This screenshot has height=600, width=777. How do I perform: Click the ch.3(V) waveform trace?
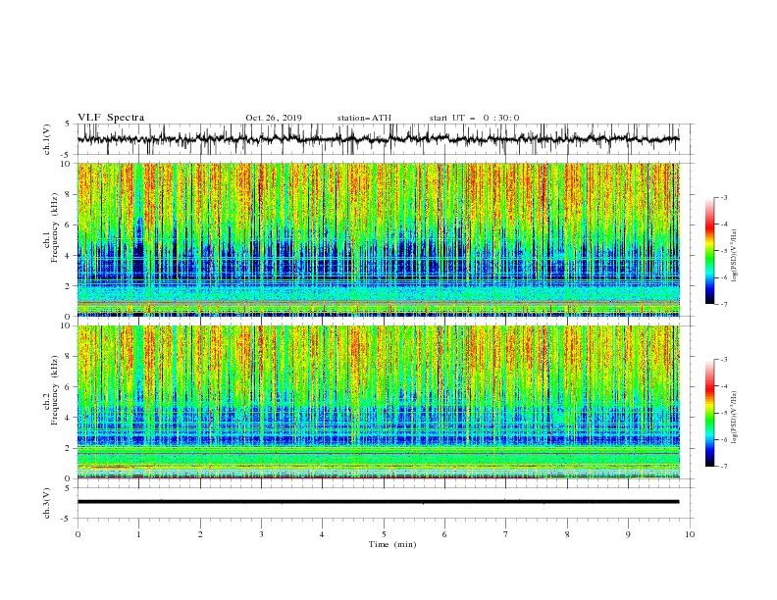(378, 502)
